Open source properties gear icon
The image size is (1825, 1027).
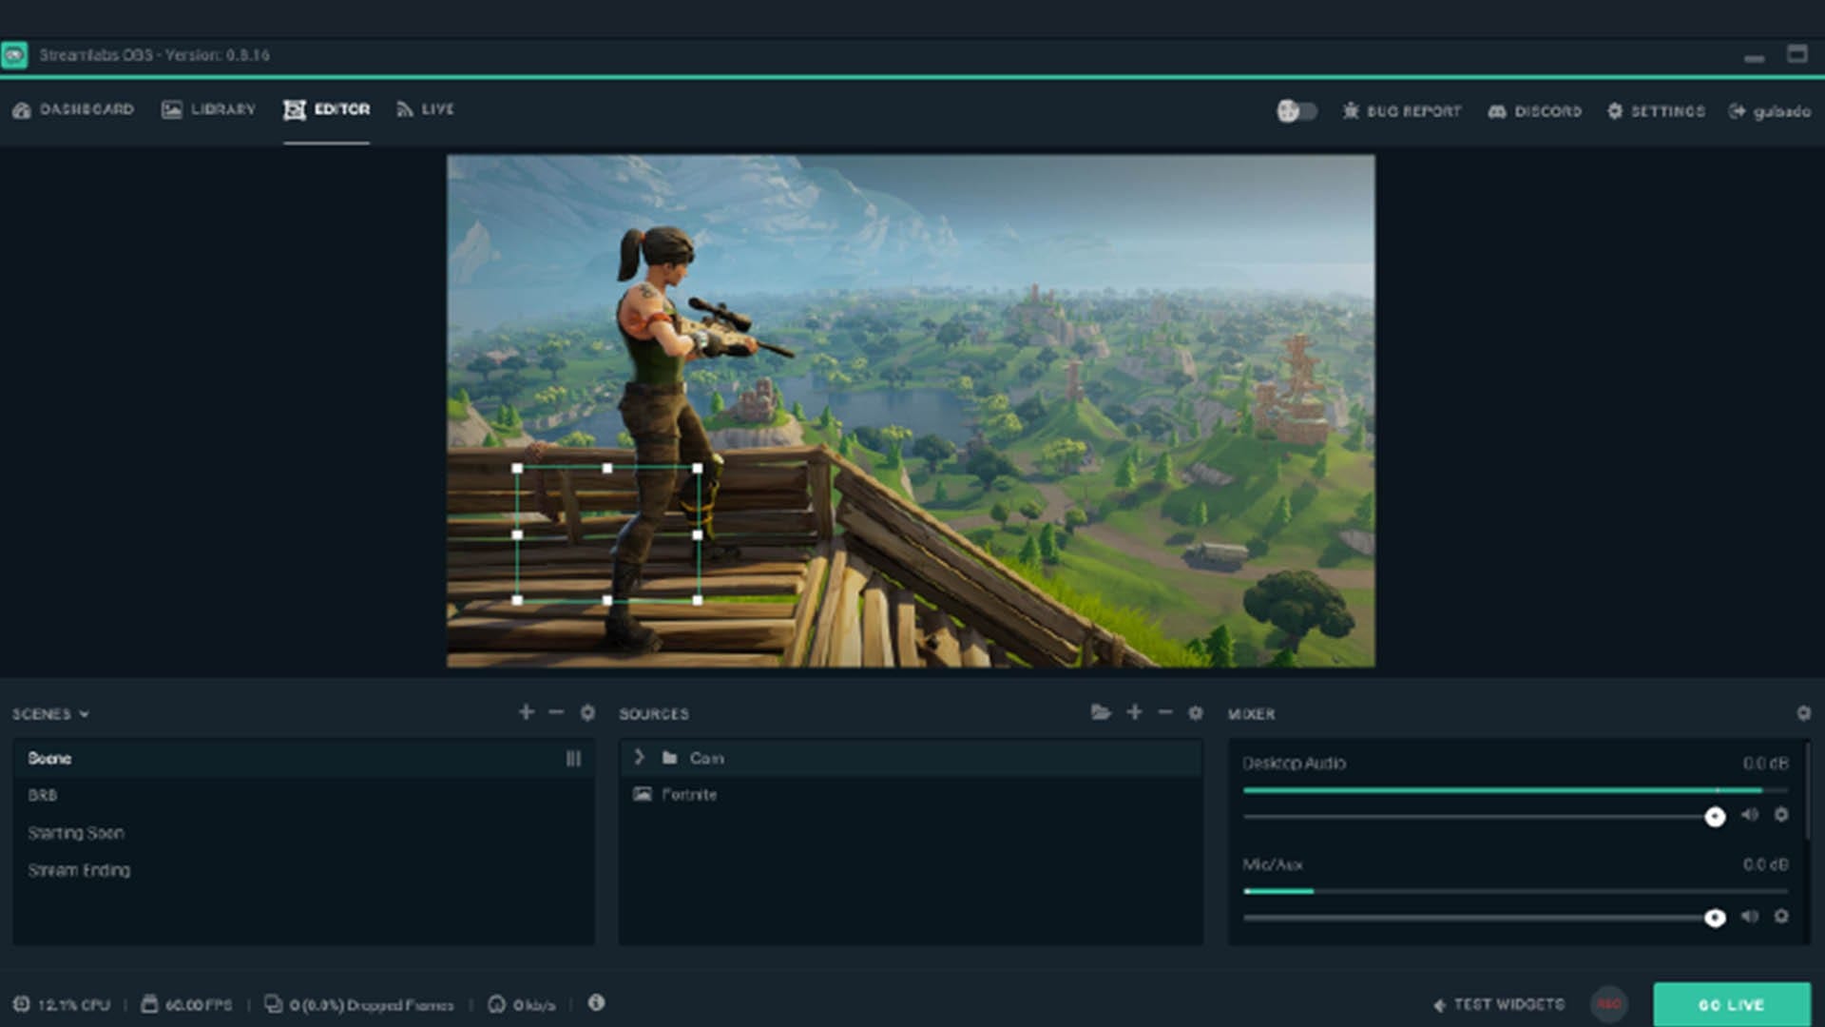[x=1196, y=712]
